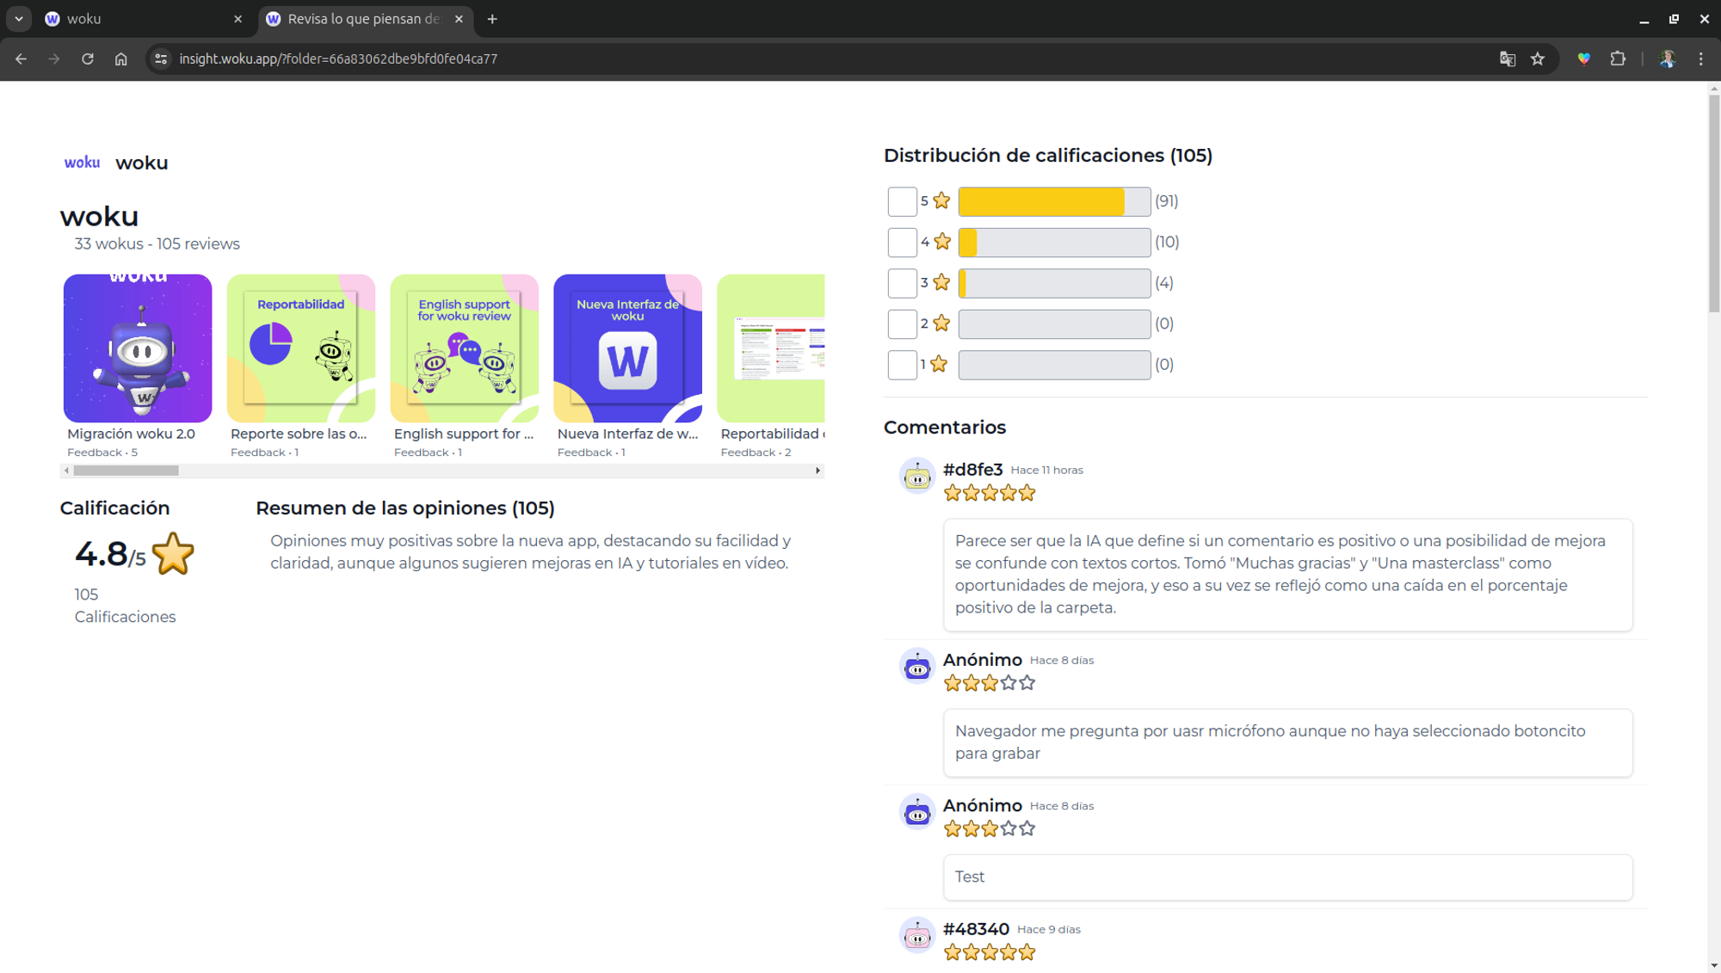Open the tab search dropdown arrow
This screenshot has height=973, width=1721.
(x=18, y=19)
